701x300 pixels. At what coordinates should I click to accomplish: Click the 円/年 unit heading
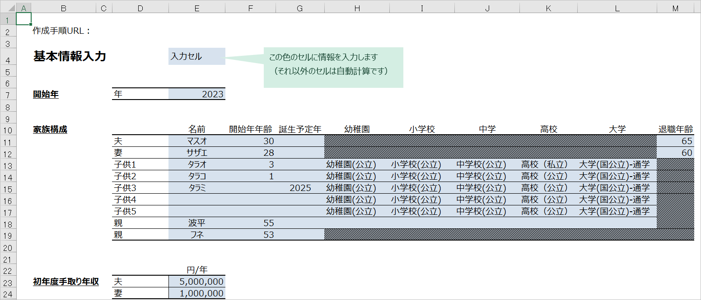pos(196,270)
